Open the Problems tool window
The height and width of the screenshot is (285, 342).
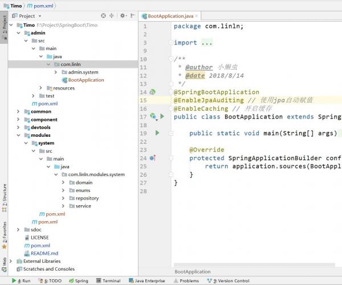pyautogui.click(x=186, y=280)
